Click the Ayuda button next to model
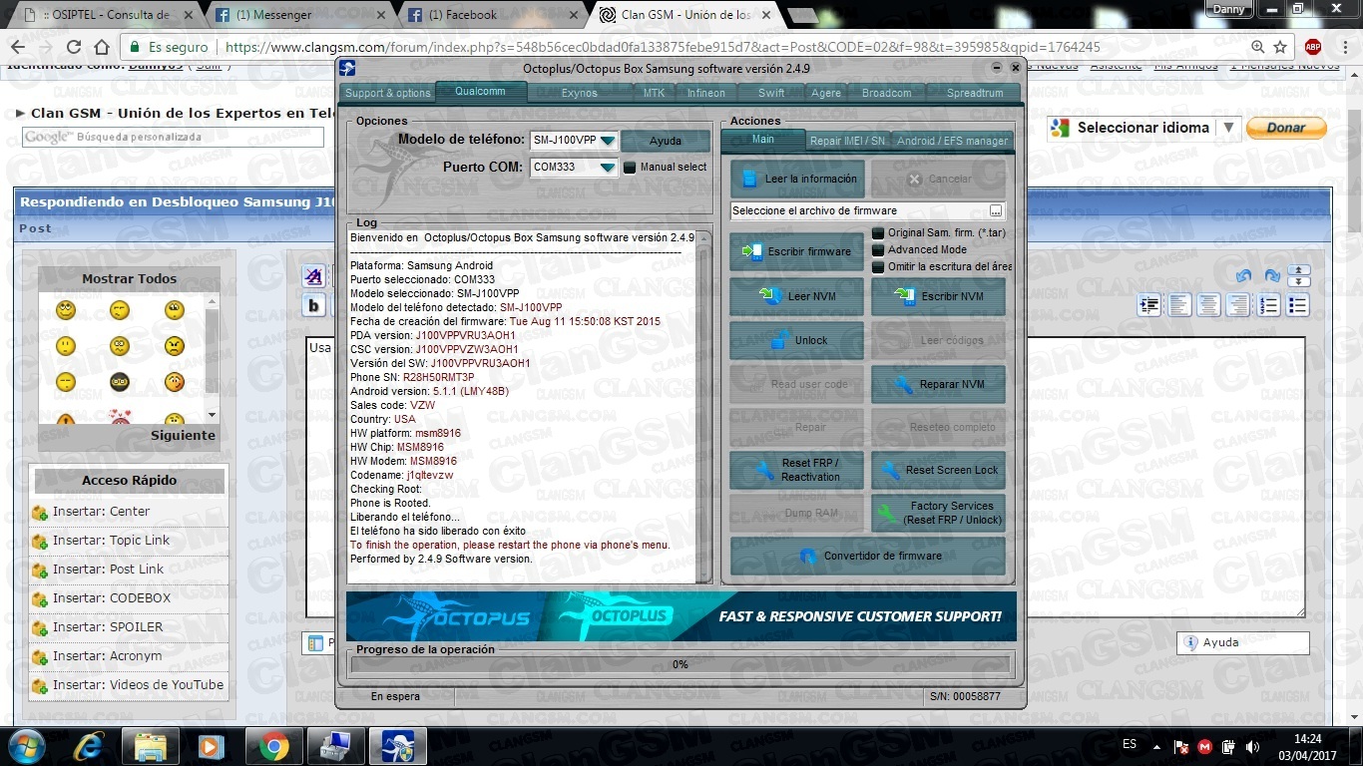The image size is (1363, 766). click(x=666, y=141)
